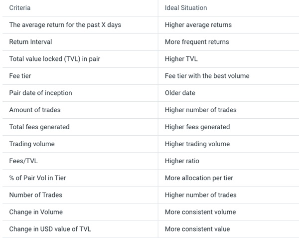The height and width of the screenshot is (238, 299).
Task: Click the Ideal Situation column header
Action: [x=186, y=8]
